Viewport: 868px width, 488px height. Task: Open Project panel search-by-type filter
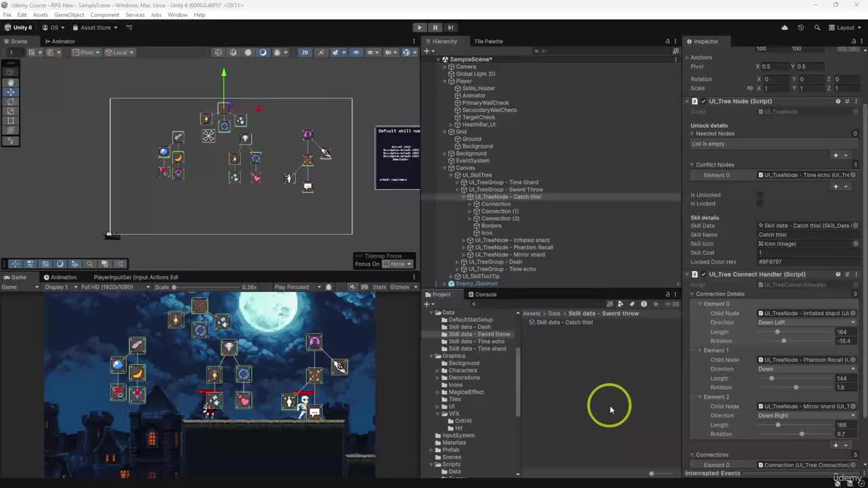[620, 304]
